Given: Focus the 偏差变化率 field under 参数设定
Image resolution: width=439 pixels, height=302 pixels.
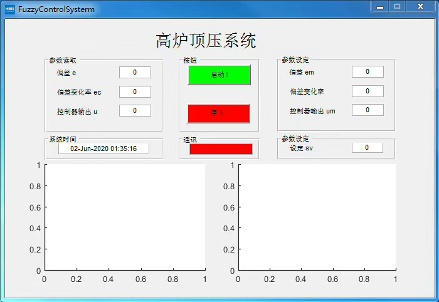Looking at the screenshot, I should click(x=368, y=91).
